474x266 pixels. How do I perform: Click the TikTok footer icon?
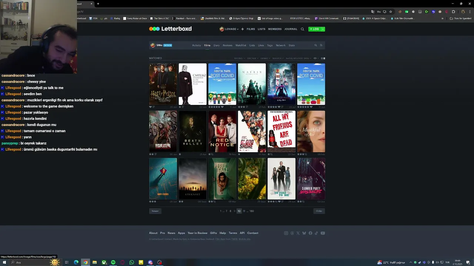pyautogui.click(x=316, y=233)
